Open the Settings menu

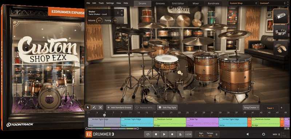[x=110, y=3]
